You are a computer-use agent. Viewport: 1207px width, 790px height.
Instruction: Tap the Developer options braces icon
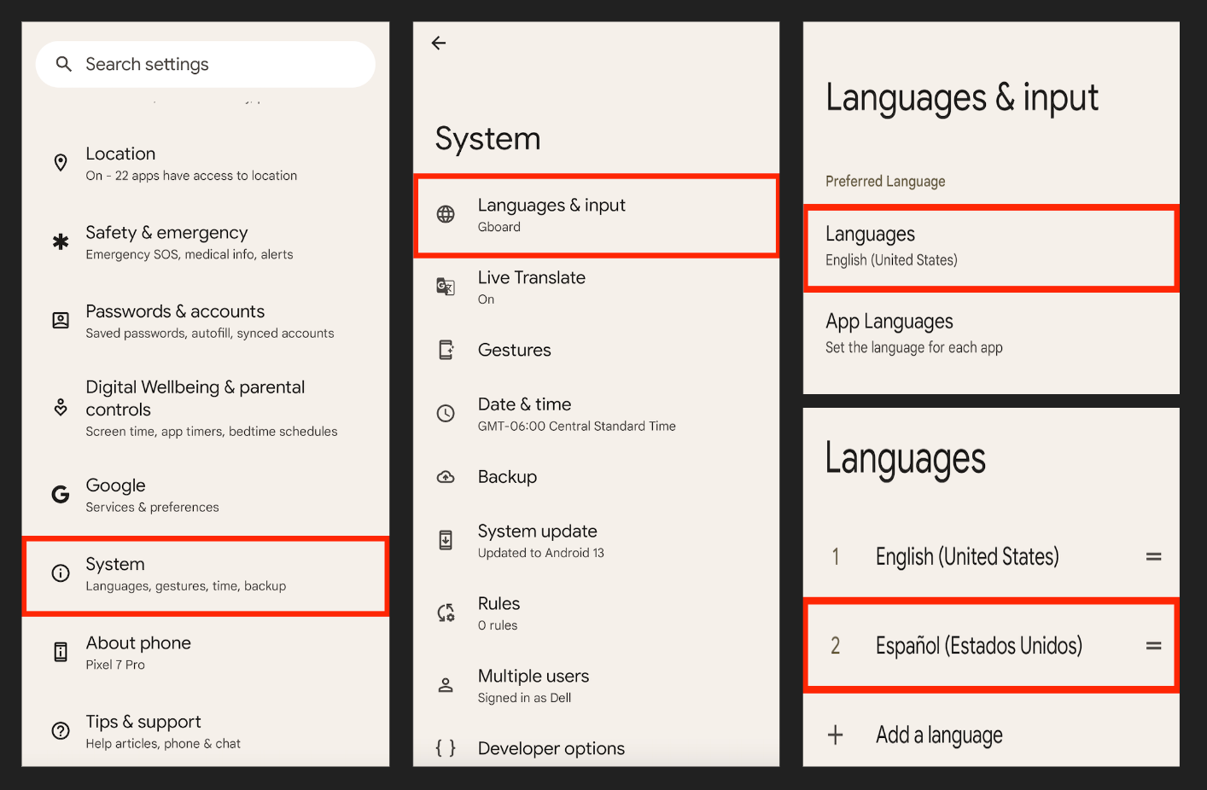(x=446, y=748)
